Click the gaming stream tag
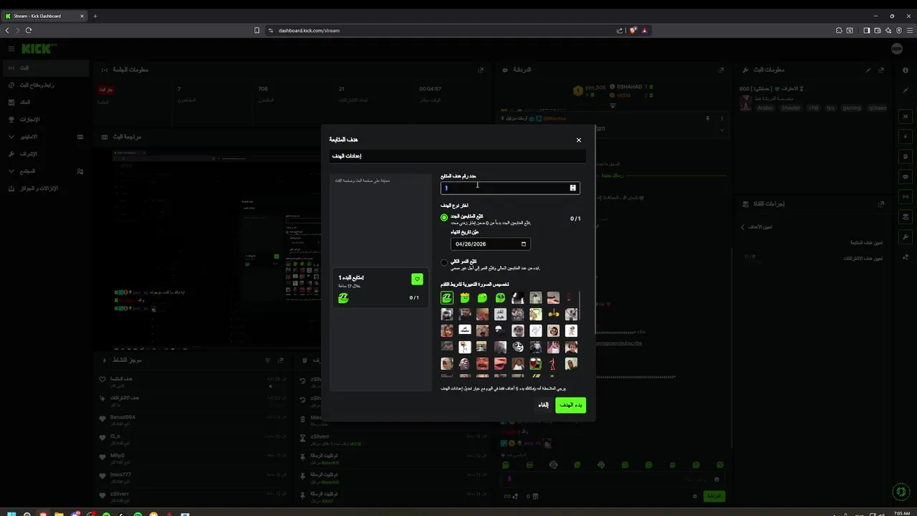The width and height of the screenshot is (917, 516). click(852, 107)
